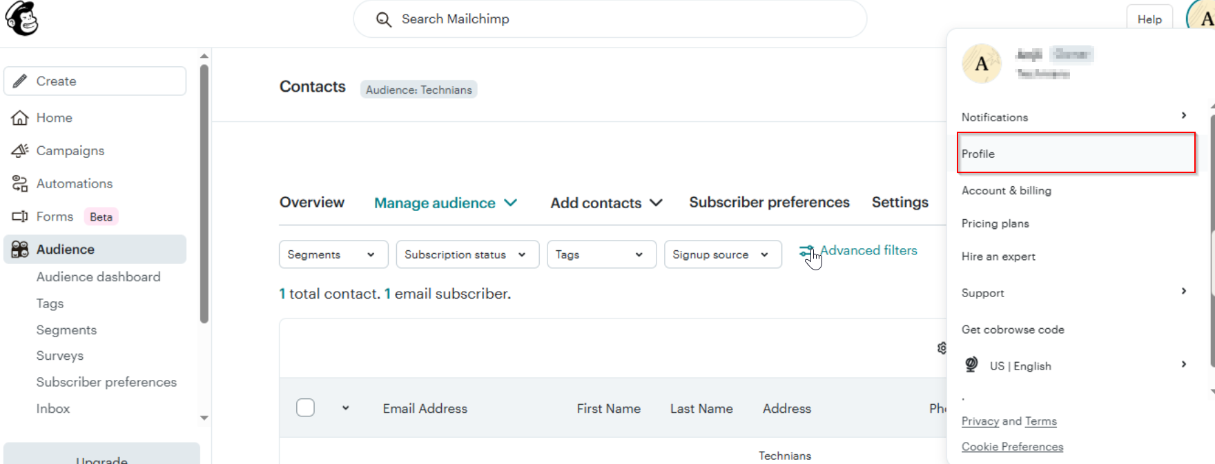Tick the select-all contacts checkbox

pyautogui.click(x=305, y=407)
